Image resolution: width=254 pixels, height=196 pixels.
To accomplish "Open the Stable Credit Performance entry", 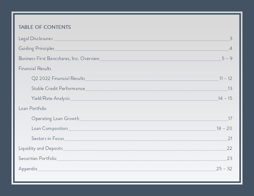I will (x=58, y=88).
